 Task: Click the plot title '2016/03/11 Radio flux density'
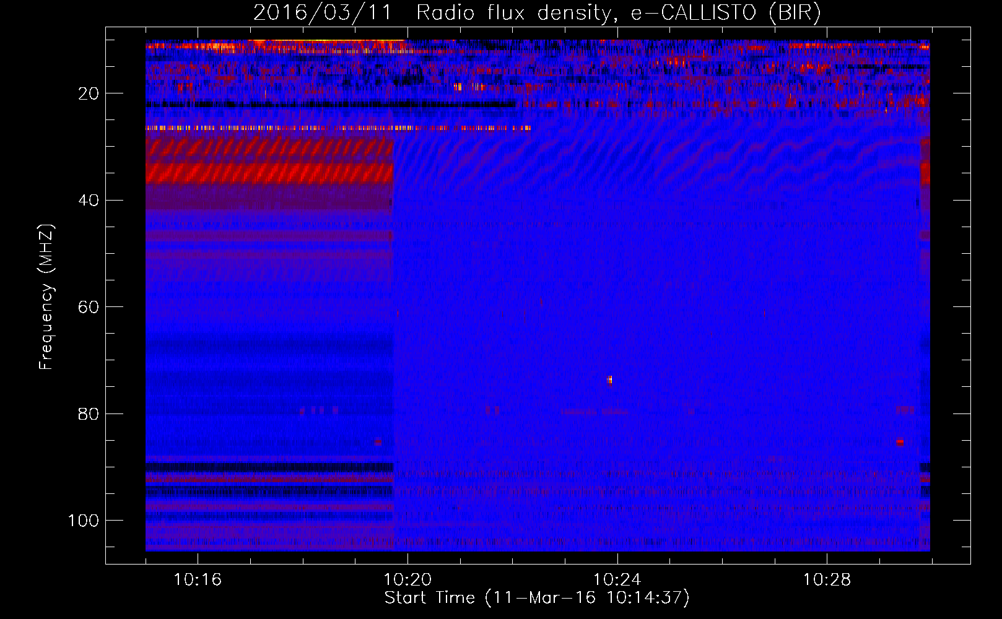tap(537, 12)
